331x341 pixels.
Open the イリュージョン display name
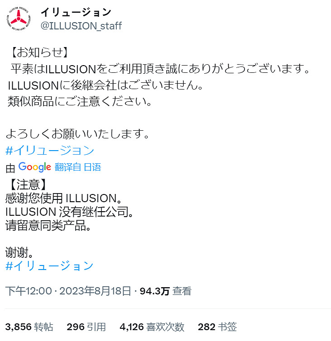(x=76, y=12)
